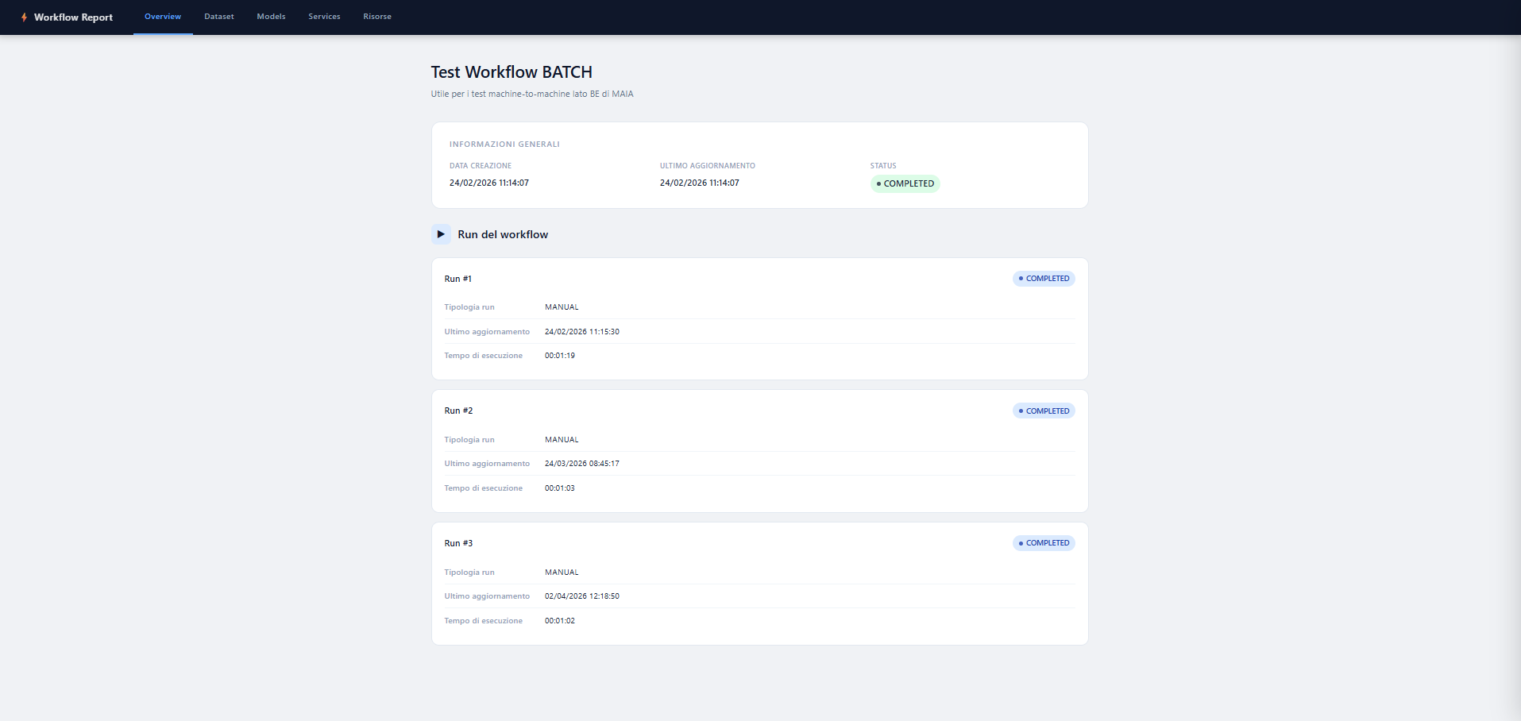The width and height of the screenshot is (1521, 721).
Task: Click the lightning bolt logo icon
Action: click(x=24, y=17)
